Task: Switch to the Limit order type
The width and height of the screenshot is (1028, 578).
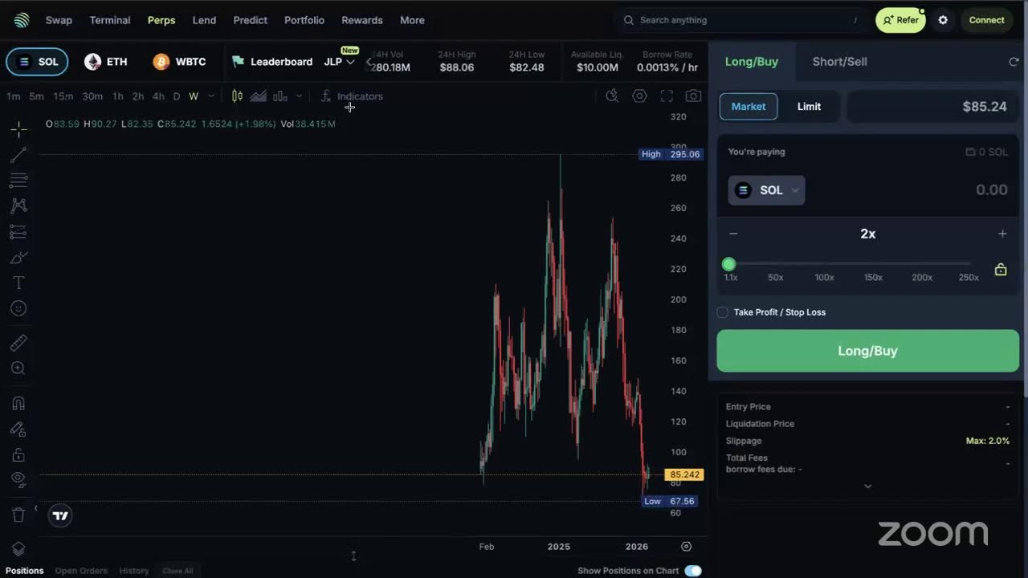Action: pos(809,107)
